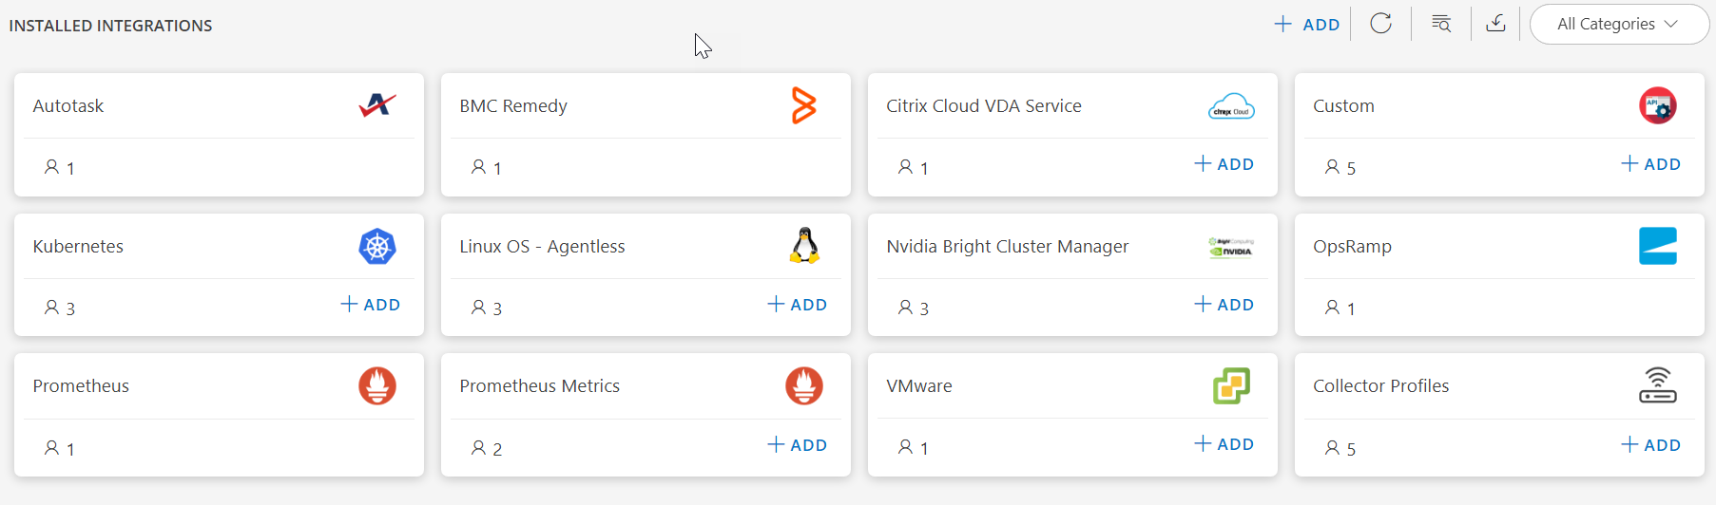
Task: Add an Nvidia Bright Cluster Manager integration
Action: [1224, 305]
